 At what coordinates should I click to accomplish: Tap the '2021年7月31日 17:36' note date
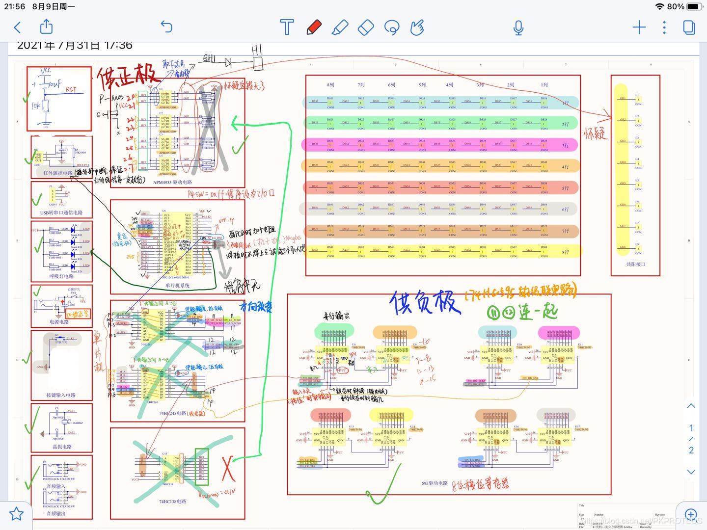coord(75,46)
